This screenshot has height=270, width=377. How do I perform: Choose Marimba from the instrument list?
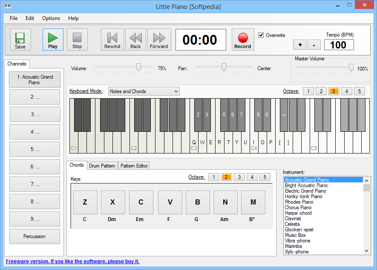coord(323,246)
